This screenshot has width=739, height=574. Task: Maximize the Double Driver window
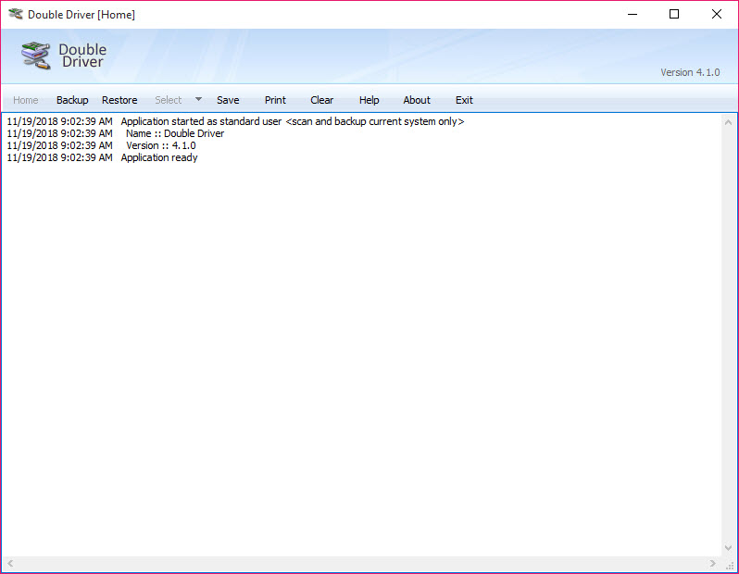(x=674, y=14)
